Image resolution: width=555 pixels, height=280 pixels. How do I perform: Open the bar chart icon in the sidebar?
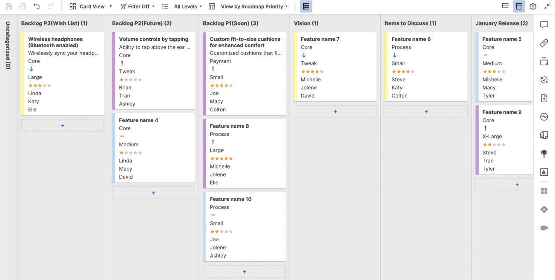pos(544,172)
